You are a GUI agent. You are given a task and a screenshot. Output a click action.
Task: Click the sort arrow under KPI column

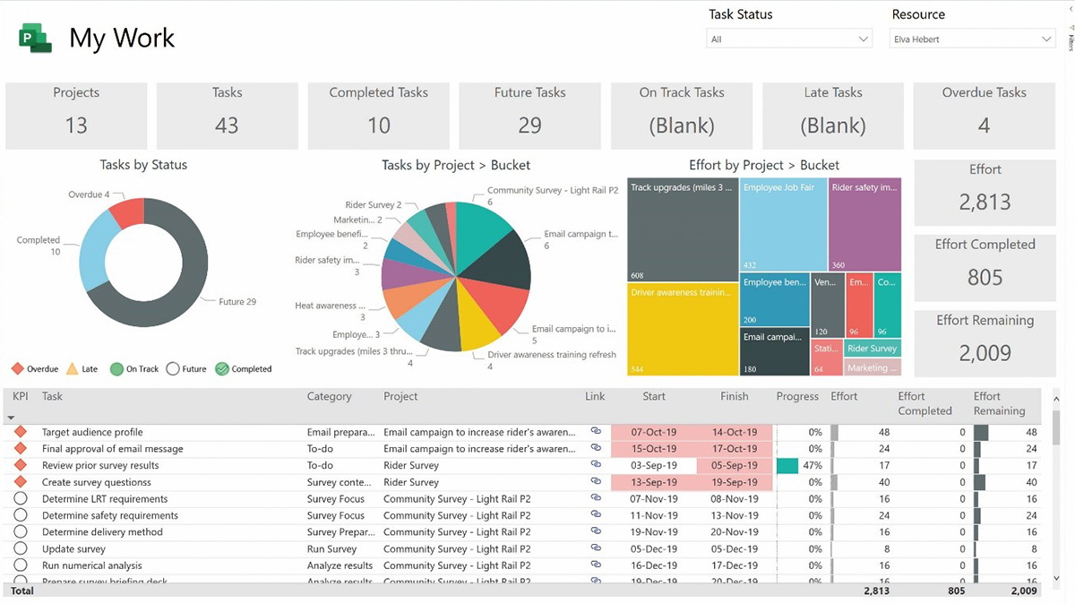pyautogui.click(x=12, y=418)
